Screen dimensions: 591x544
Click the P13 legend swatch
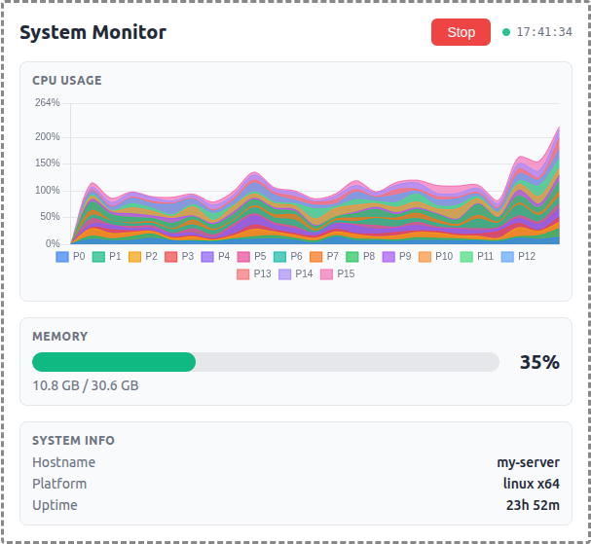(x=243, y=274)
